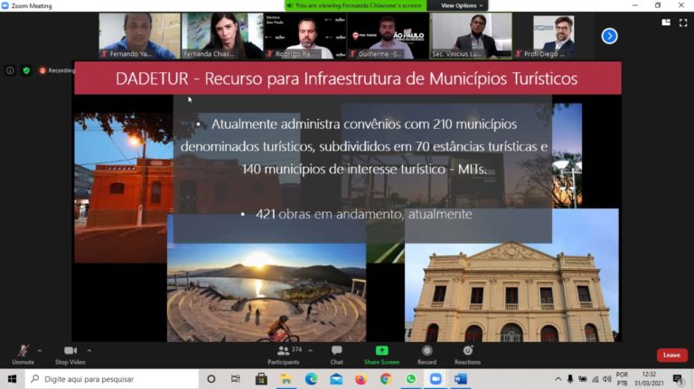
Task: Stop Video camera toggle
Action: tap(69, 354)
